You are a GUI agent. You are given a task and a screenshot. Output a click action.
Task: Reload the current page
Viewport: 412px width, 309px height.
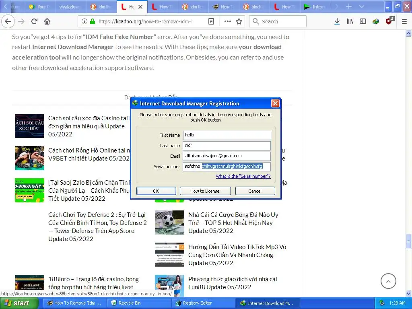click(x=34, y=21)
